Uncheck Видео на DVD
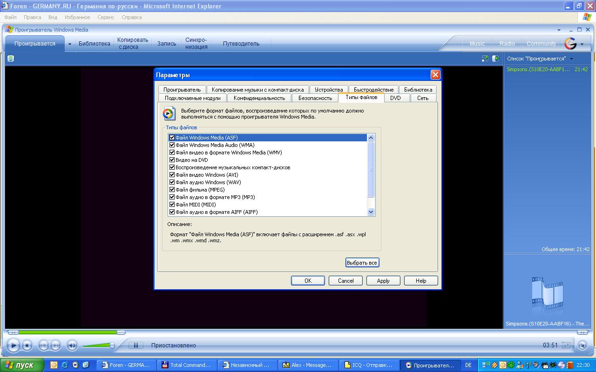 pos(172,160)
